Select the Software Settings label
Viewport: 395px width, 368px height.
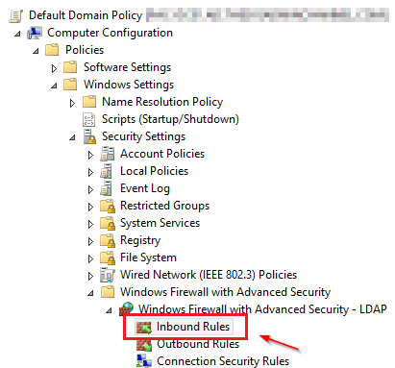[127, 67]
